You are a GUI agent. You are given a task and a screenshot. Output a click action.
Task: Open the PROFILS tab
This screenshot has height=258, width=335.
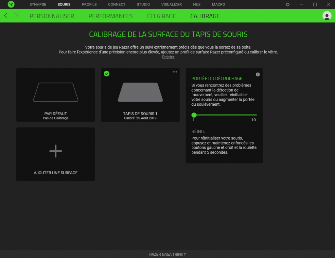89,5
